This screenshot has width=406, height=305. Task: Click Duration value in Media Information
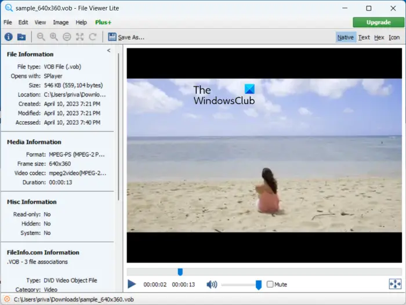[60, 182]
